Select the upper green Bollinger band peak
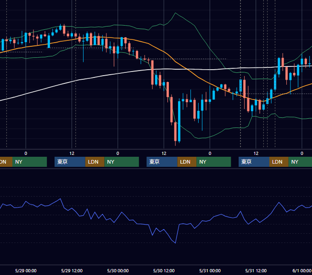Screen dimensions: 312x275 tap(175, 13)
